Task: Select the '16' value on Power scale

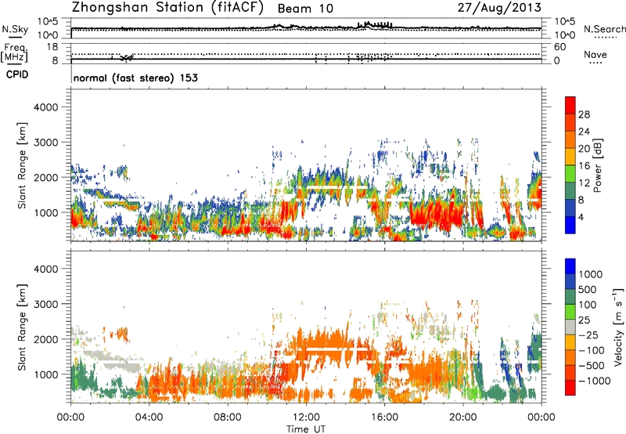Action: pyautogui.click(x=584, y=166)
